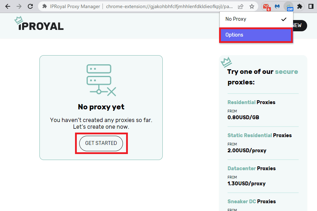
Task: Open the Datacenter Proxies link
Action: (251, 168)
